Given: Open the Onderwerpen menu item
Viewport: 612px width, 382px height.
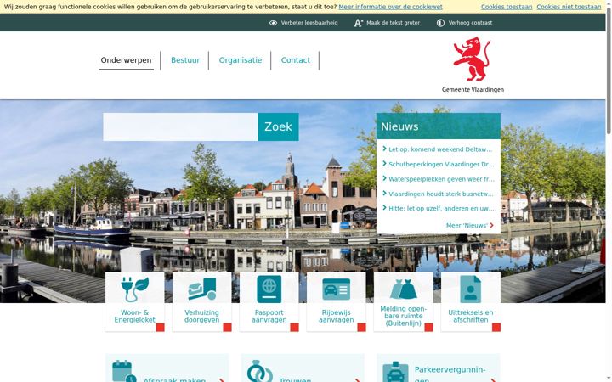Looking at the screenshot, I should [x=126, y=60].
